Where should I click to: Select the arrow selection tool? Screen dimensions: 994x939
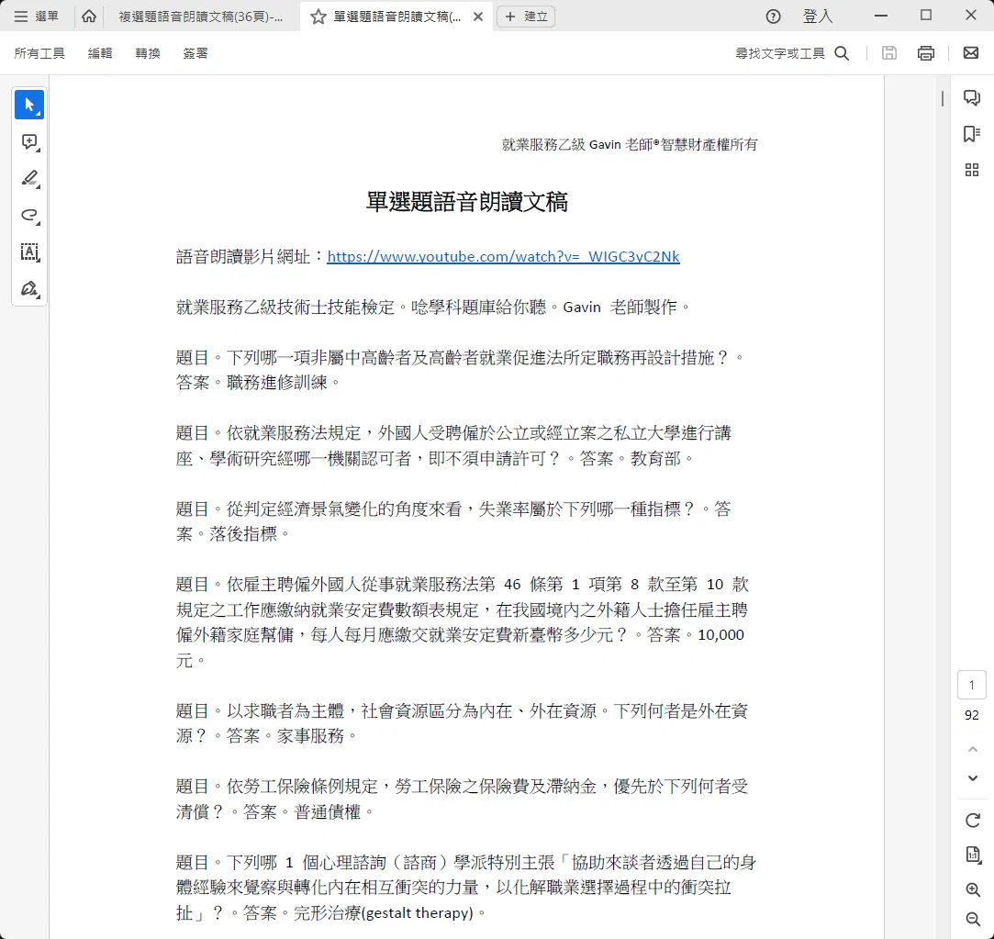tap(29, 105)
